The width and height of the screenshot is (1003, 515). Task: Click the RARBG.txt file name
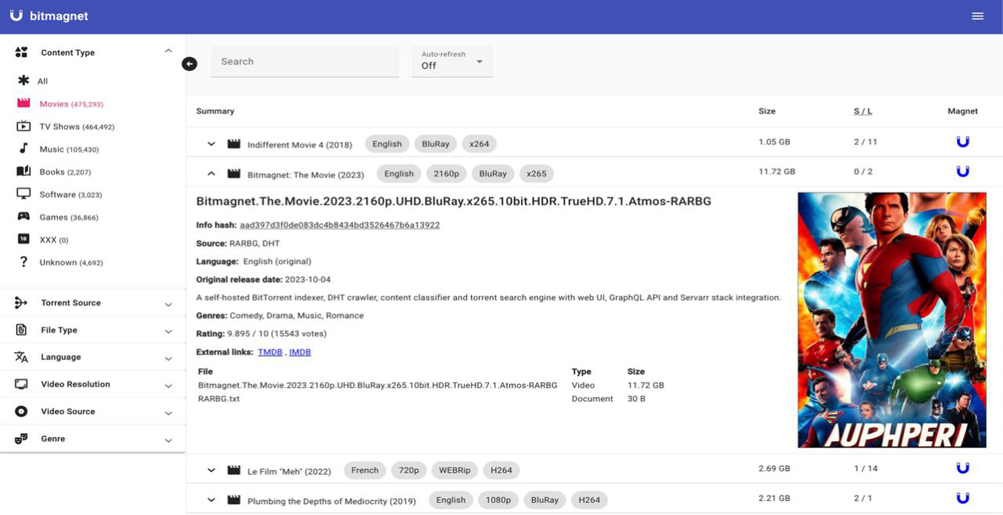[x=219, y=399]
